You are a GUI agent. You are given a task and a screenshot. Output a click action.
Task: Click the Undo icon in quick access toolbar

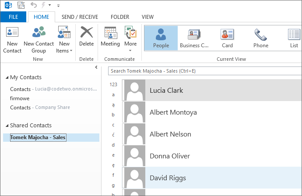point(34,5)
